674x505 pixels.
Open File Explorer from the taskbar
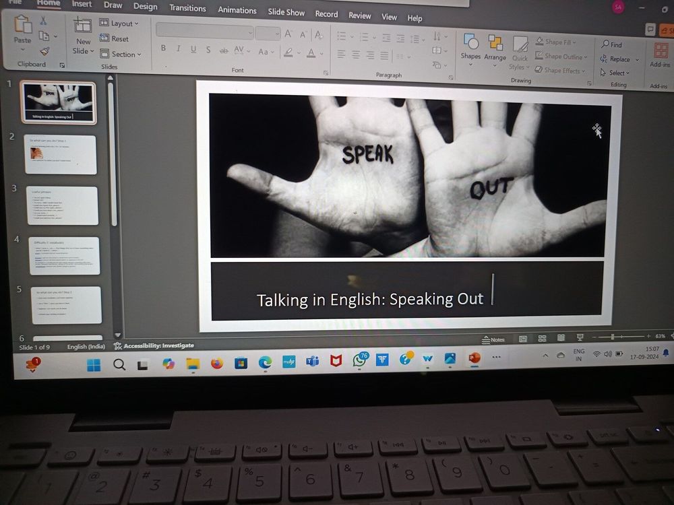coord(193,364)
